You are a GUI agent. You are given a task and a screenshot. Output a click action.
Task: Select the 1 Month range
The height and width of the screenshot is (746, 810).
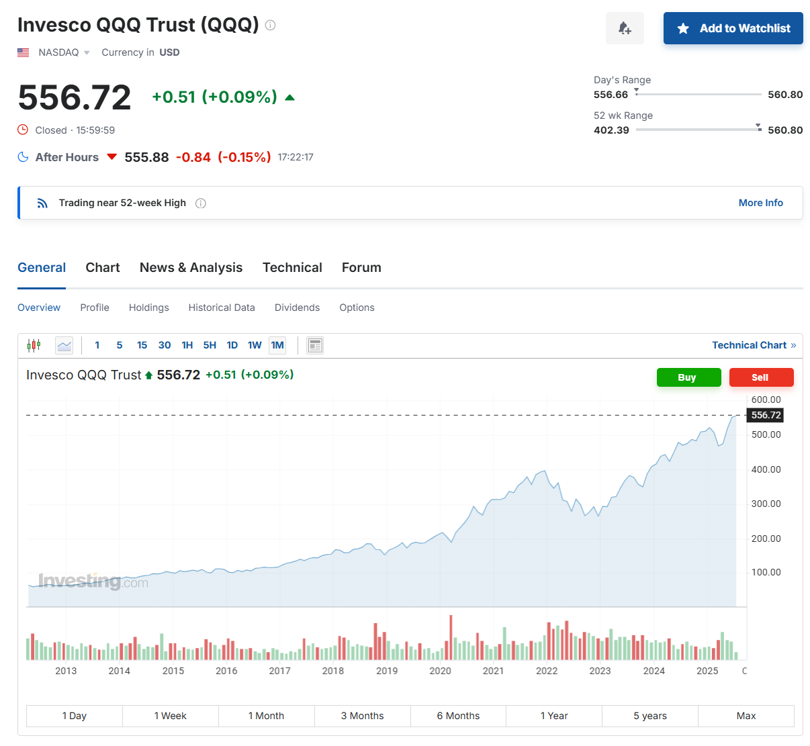[267, 716]
